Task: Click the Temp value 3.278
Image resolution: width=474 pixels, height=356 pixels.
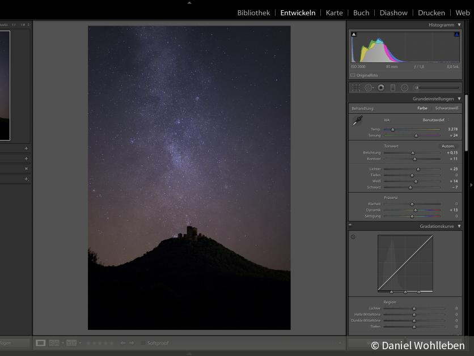Action: [452, 129]
